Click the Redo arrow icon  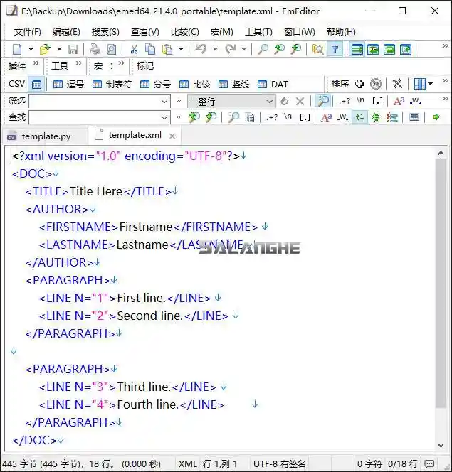[231, 49]
